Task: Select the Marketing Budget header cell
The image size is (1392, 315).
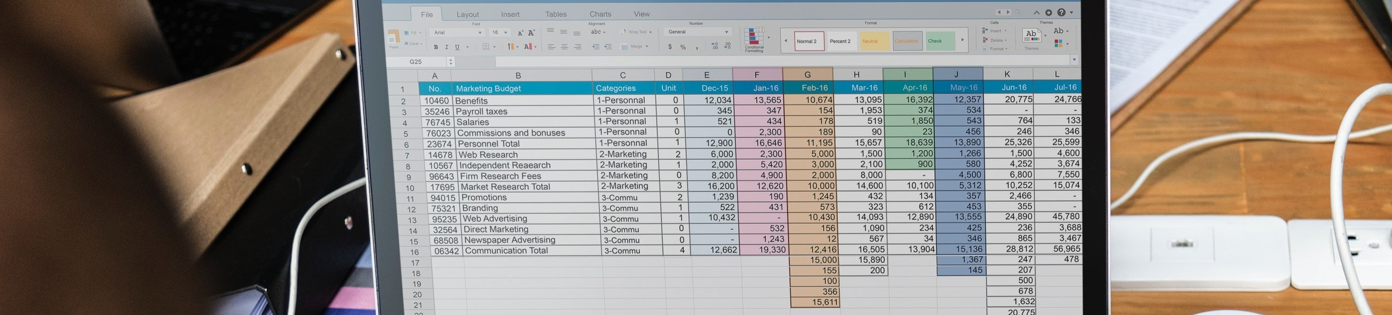Action: pos(522,88)
